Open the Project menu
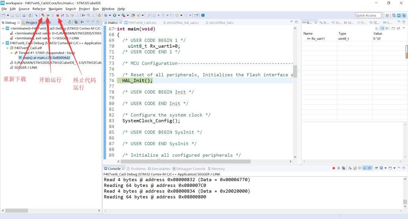 84,9
